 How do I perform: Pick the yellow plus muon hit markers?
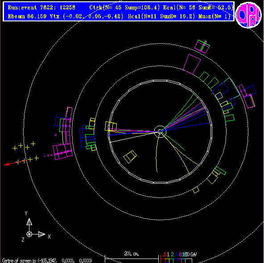(25, 153)
